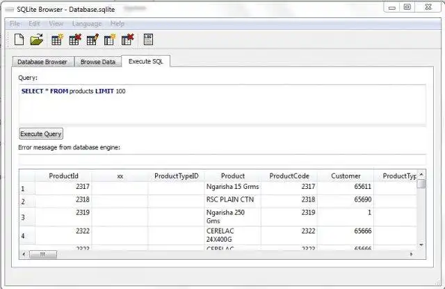Screen dimensions: 445x289
Task: Open the File menu
Action: (x=15, y=24)
